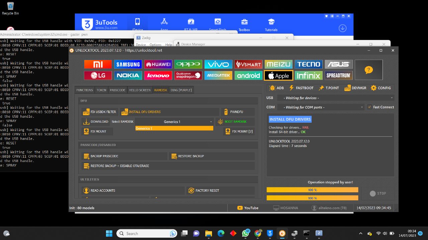Click INSTALL DFU DRIVERS button

[170, 112]
